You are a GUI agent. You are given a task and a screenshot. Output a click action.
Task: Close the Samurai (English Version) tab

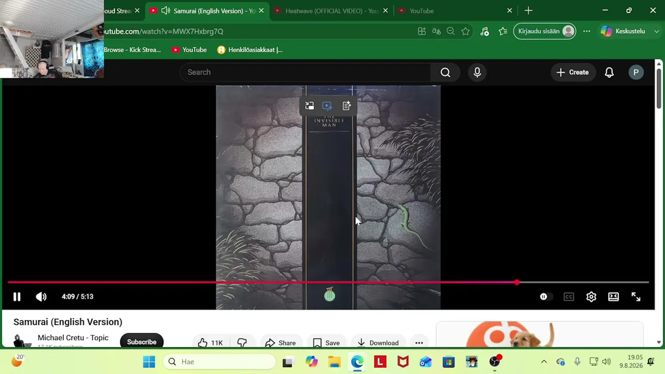261,11
